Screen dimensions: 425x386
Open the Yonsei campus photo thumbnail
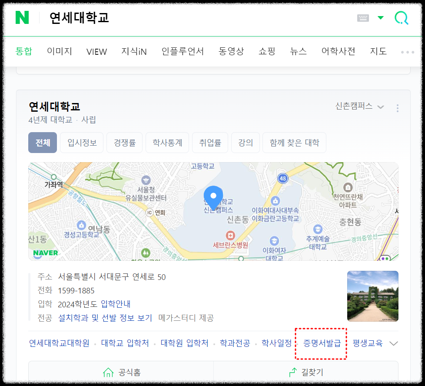tap(373, 296)
